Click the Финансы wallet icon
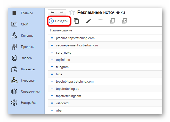The image size is (170, 122). [x=14, y=69]
